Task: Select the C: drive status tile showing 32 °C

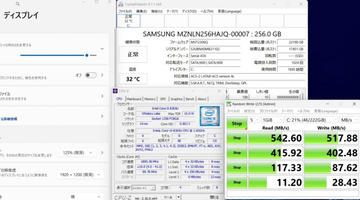Action: [x=129, y=21]
